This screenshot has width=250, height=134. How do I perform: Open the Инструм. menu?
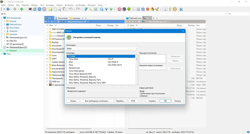[x=91, y=5]
